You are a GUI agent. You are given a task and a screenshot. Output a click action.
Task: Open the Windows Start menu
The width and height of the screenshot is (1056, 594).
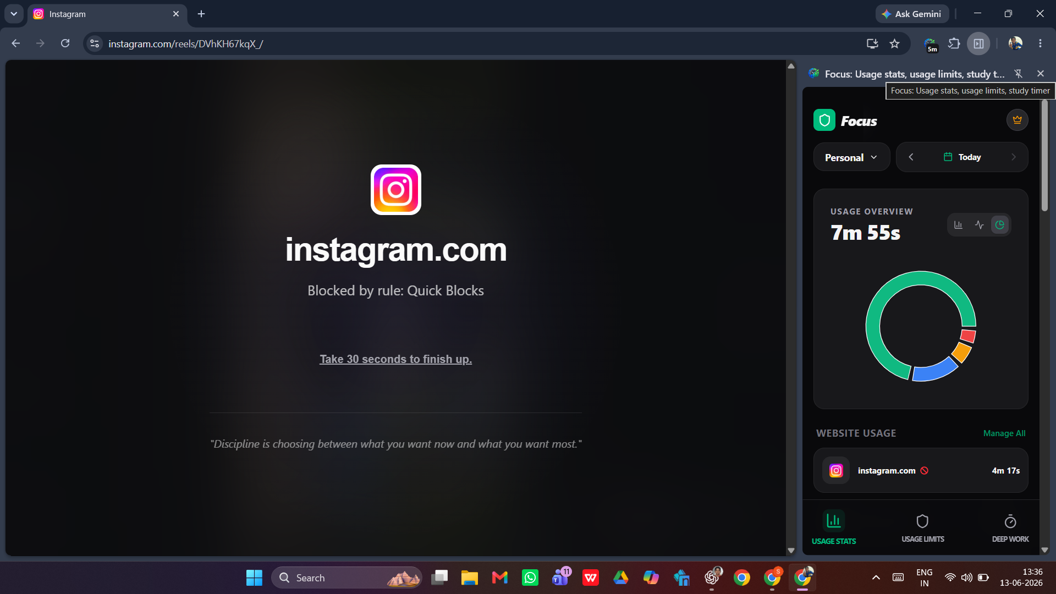tap(254, 577)
